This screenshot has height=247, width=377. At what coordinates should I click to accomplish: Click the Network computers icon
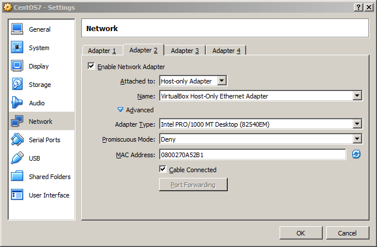pyautogui.click(x=17, y=121)
